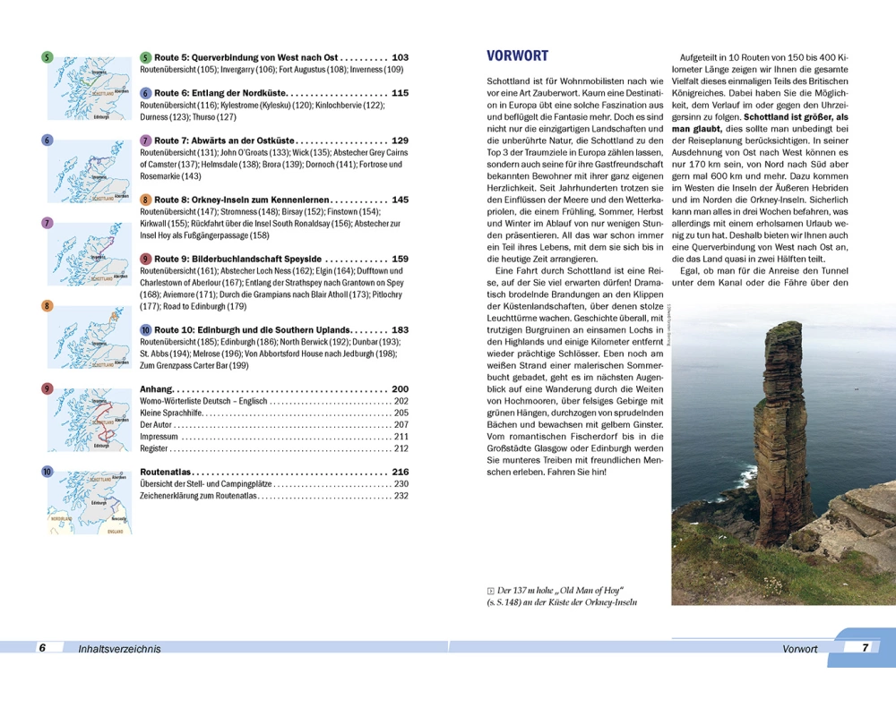Select the orange 8 badge beside Route 8 heading
896x716 pixels.
(x=146, y=200)
